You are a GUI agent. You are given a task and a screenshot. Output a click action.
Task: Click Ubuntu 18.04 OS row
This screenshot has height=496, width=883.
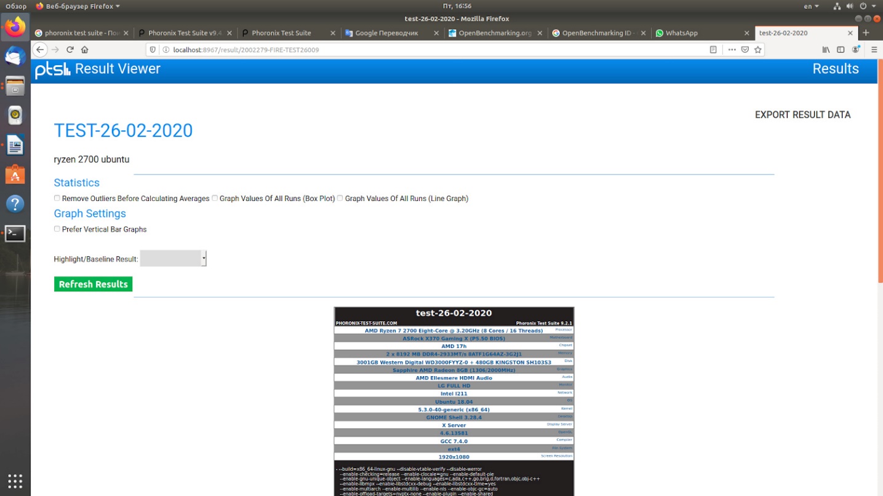[453, 401]
